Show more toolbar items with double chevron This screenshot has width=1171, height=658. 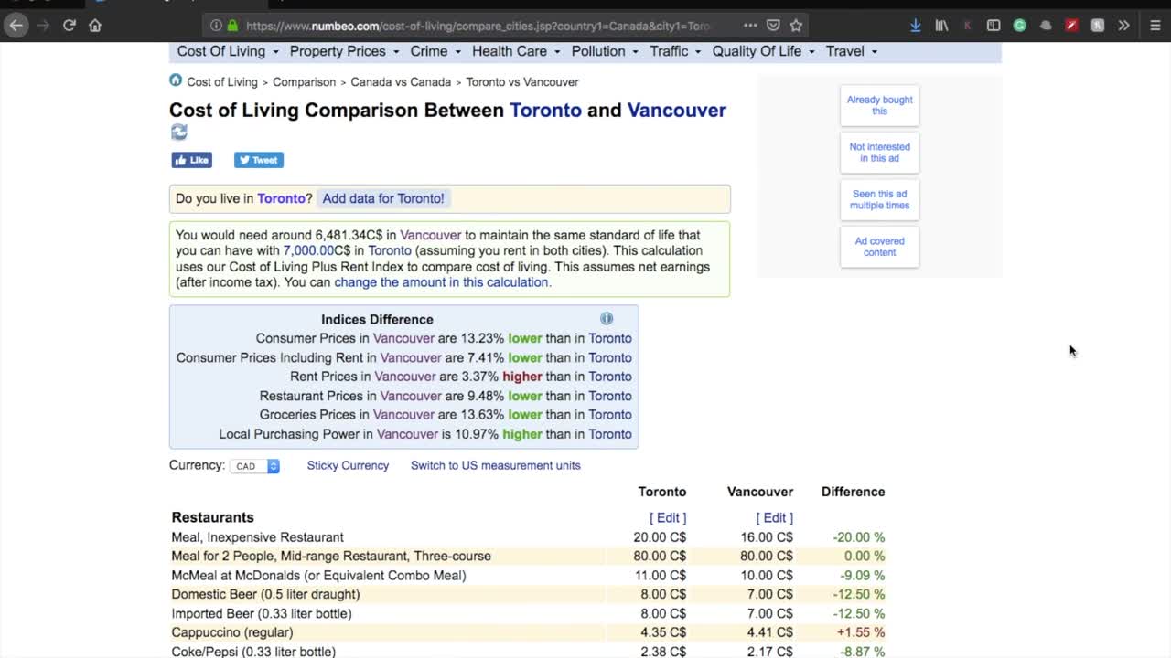(1123, 26)
